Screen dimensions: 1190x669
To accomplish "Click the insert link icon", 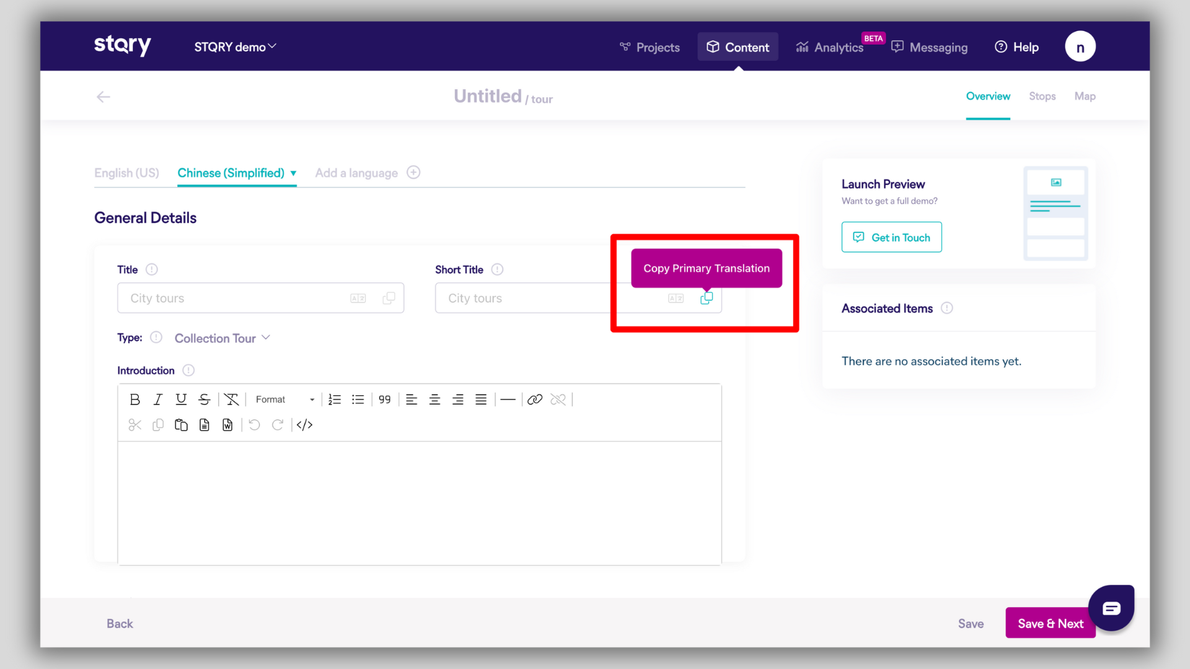I will pos(534,400).
